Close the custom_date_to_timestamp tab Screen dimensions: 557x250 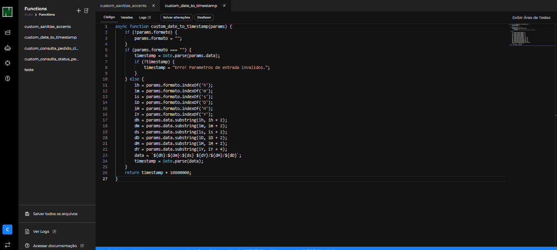tap(224, 6)
